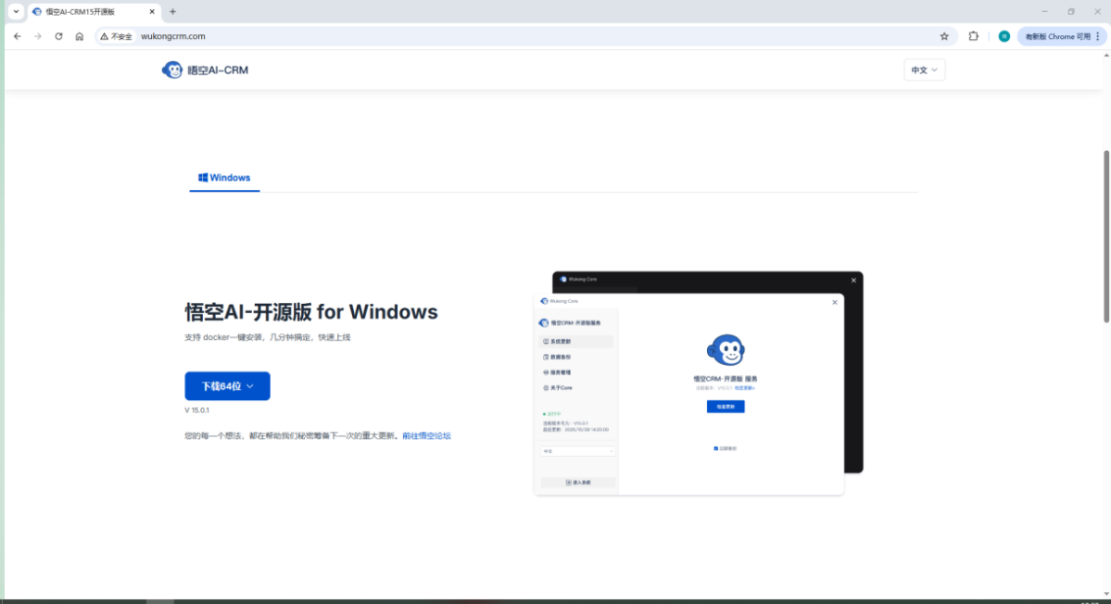
Task: Select 系统更新 in the service window sidebar
Action: [562, 341]
